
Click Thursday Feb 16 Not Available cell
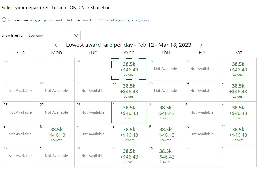(165, 69)
